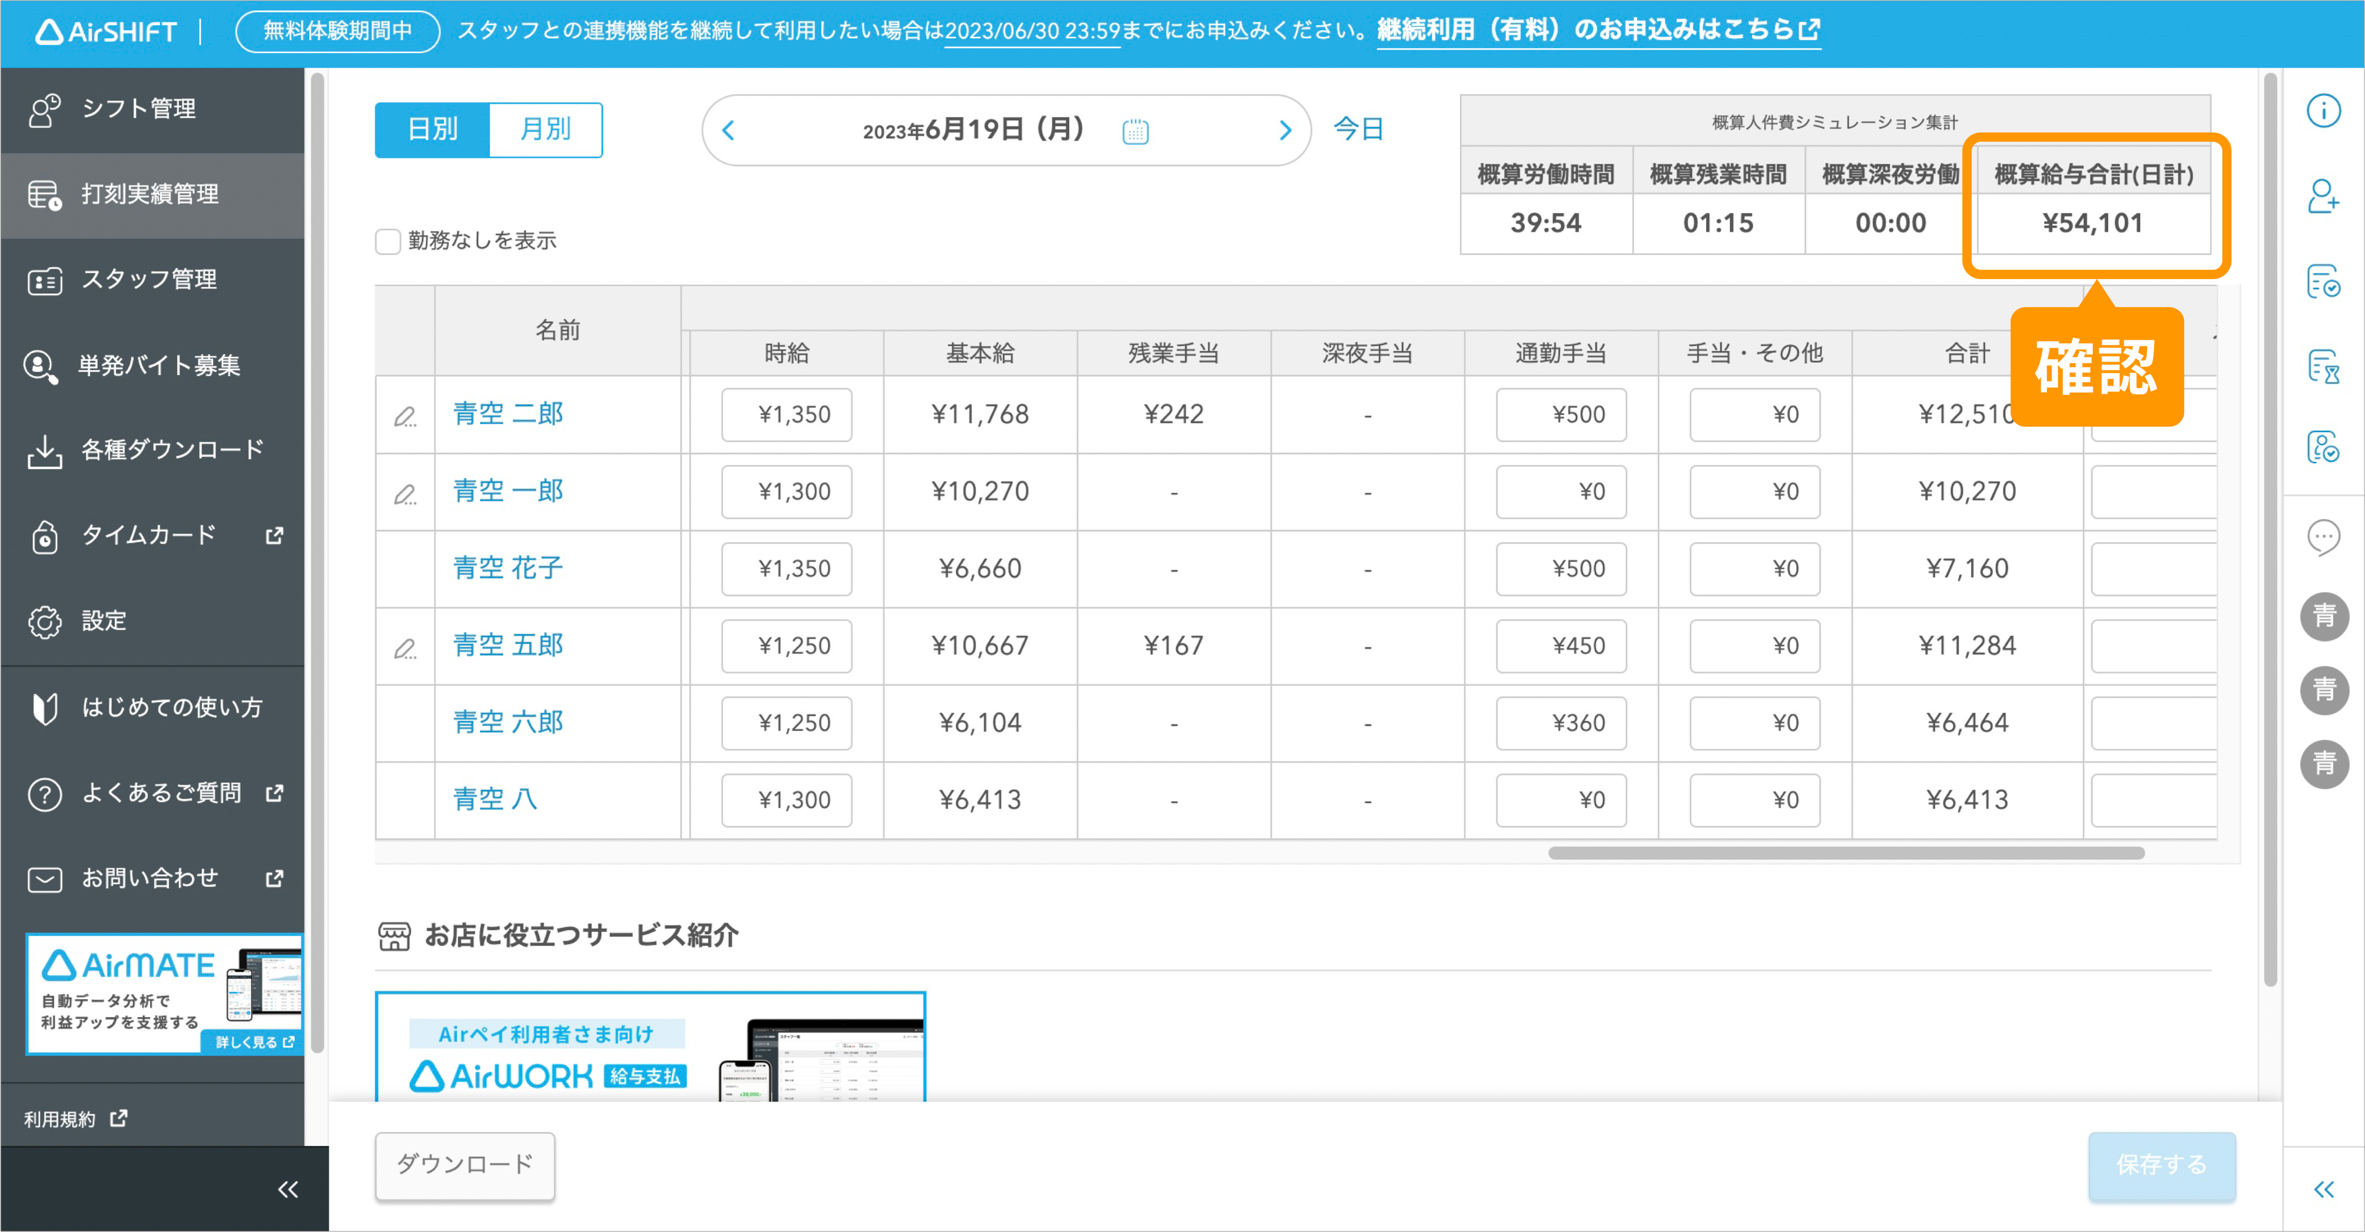Click the 単発バイト募集 search-person icon

pos(41,367)
